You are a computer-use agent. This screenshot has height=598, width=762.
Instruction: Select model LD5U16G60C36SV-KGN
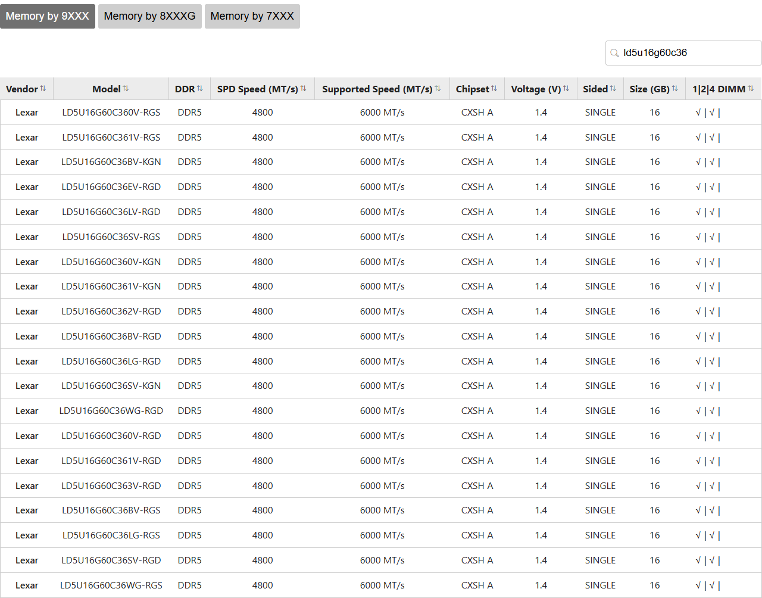[x=111, y=386]
